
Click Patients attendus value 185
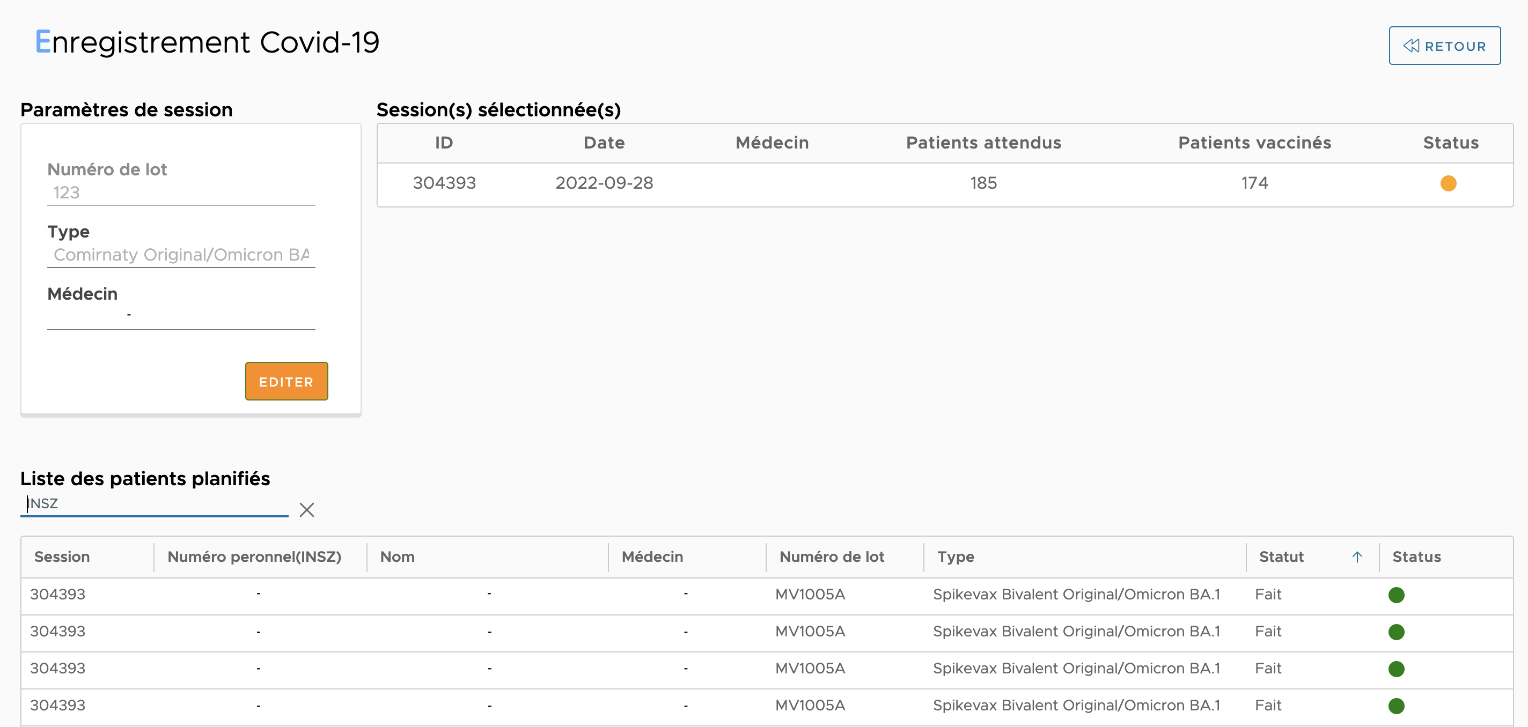click(983, 183)
